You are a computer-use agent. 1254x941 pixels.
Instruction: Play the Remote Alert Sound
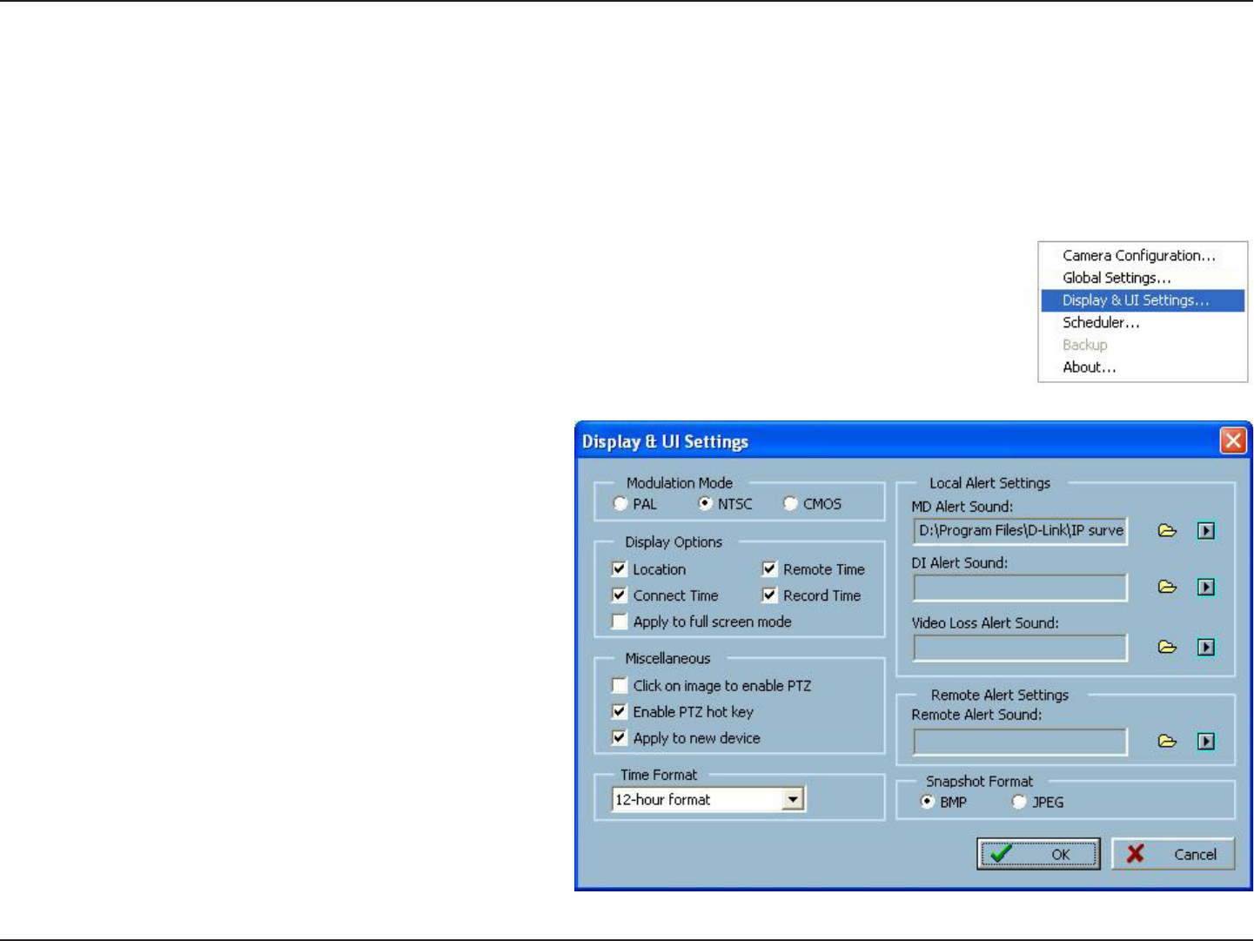(x=1206, y=742)
